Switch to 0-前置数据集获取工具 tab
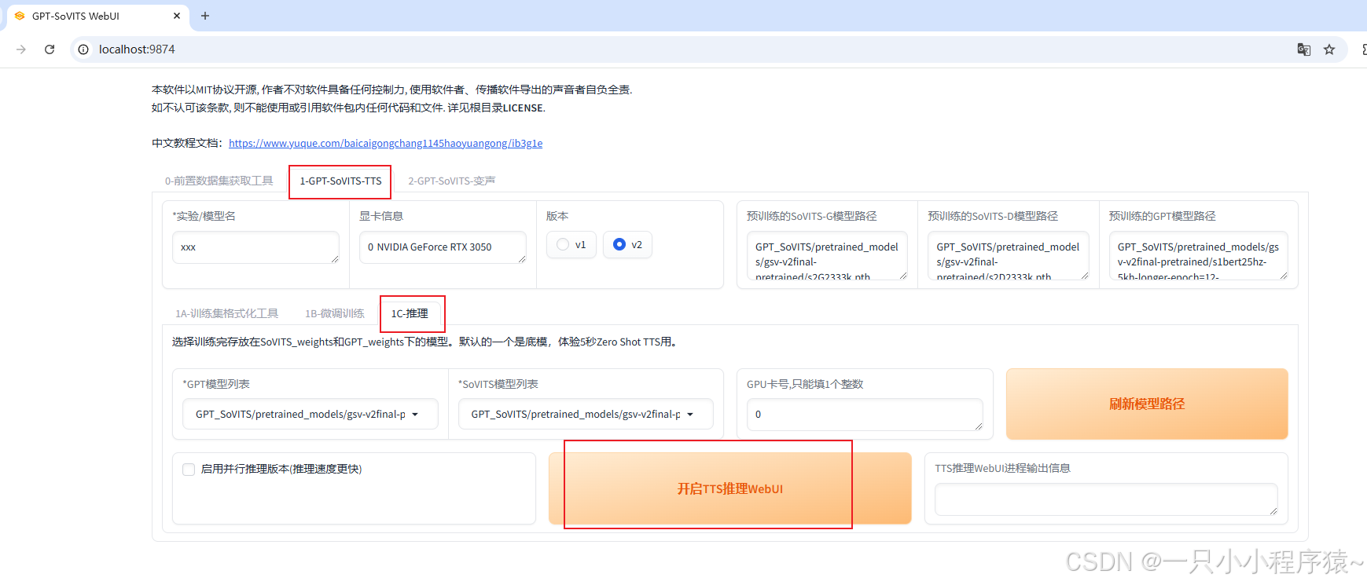1367x585 pixels. click(x=219, y=181)
